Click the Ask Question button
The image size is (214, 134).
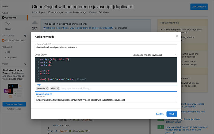click(199, 6)
